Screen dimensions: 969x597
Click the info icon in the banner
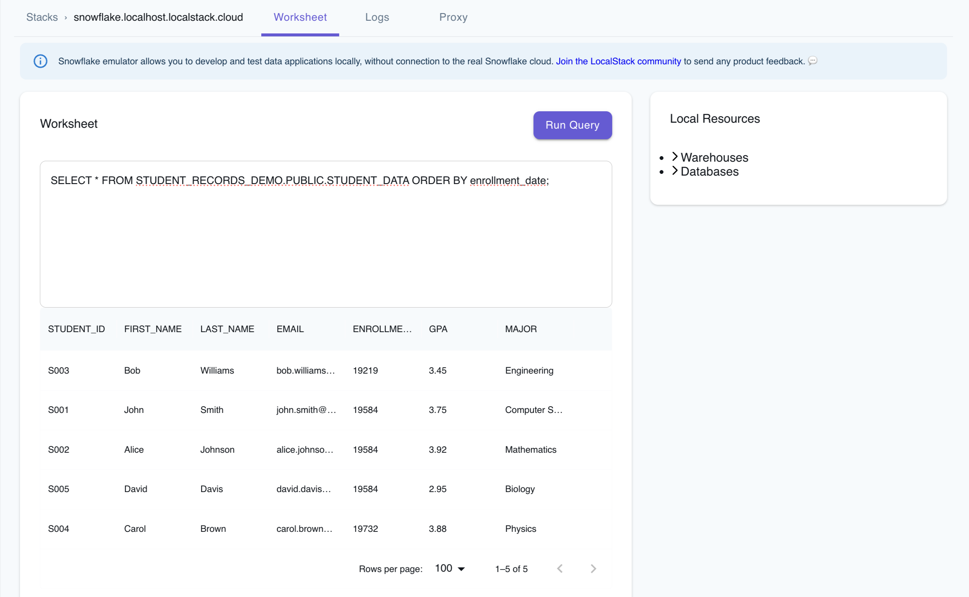(40, 61)
